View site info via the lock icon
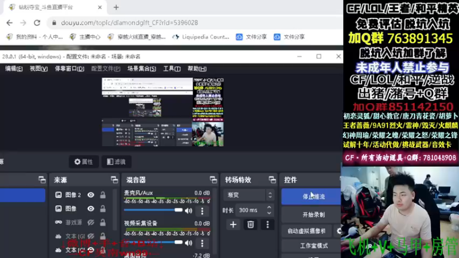 coord(54,23)
